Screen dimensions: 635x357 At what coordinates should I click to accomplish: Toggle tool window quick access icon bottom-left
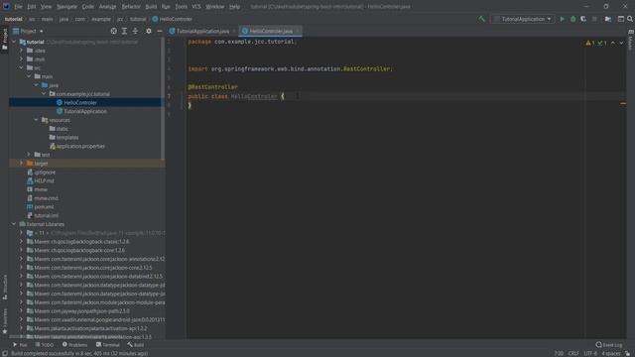[5, 353]
